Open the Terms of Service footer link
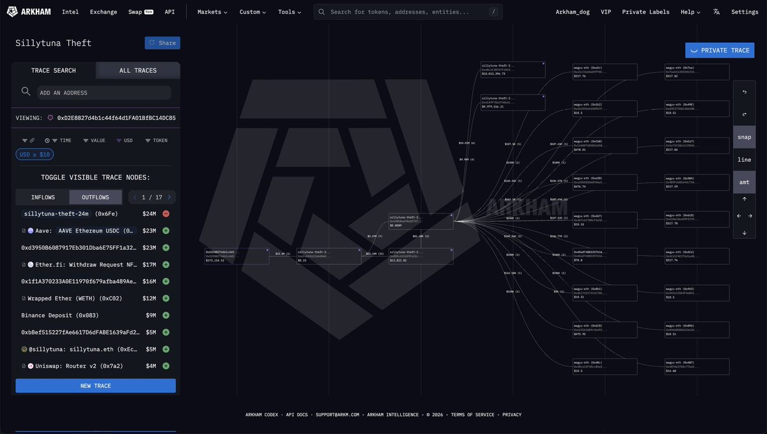The height and width of the screenshot is (434, 767). point(472,415)
